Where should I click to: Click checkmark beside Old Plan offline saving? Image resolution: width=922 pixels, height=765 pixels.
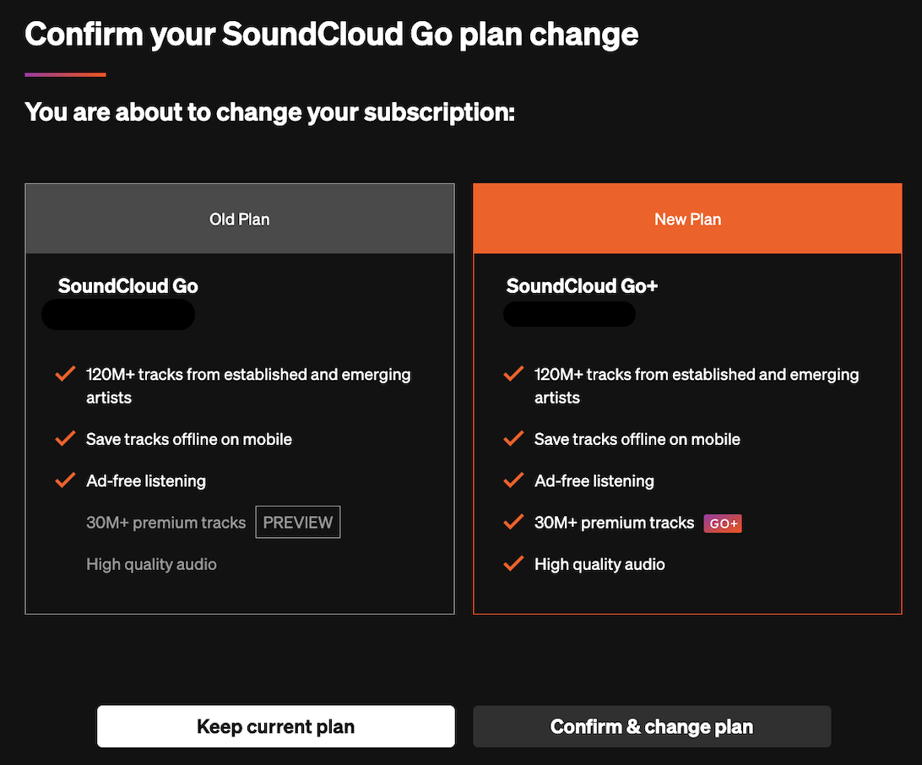[65, 439]
